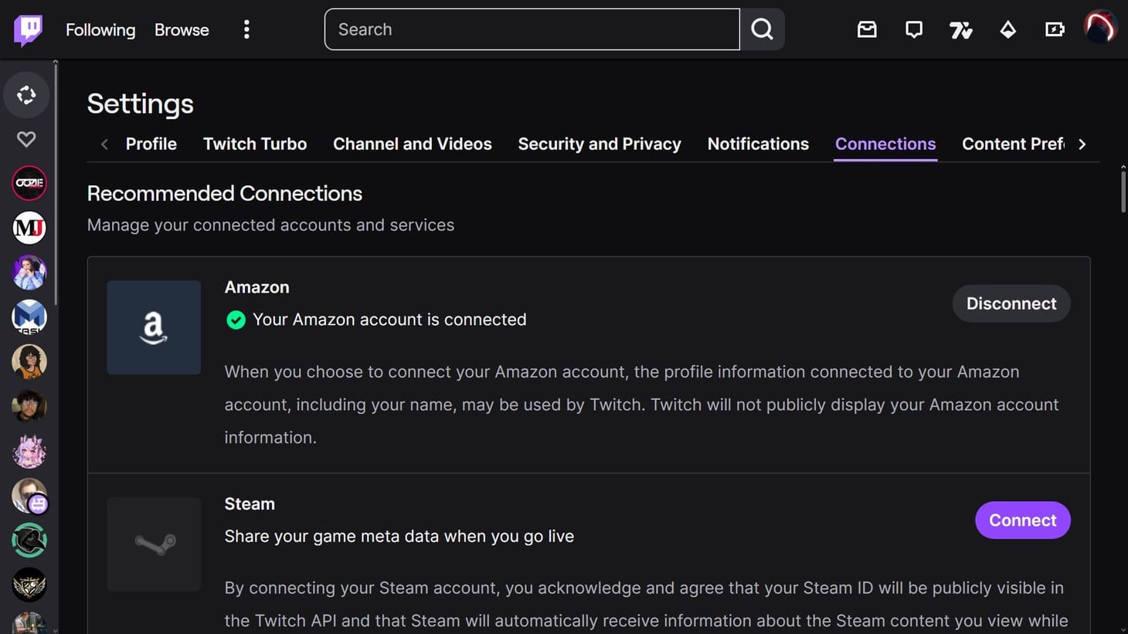Open the whispers chat bubble icon
This screenshot has width=1128, height=634.
(x=914, y=30)
